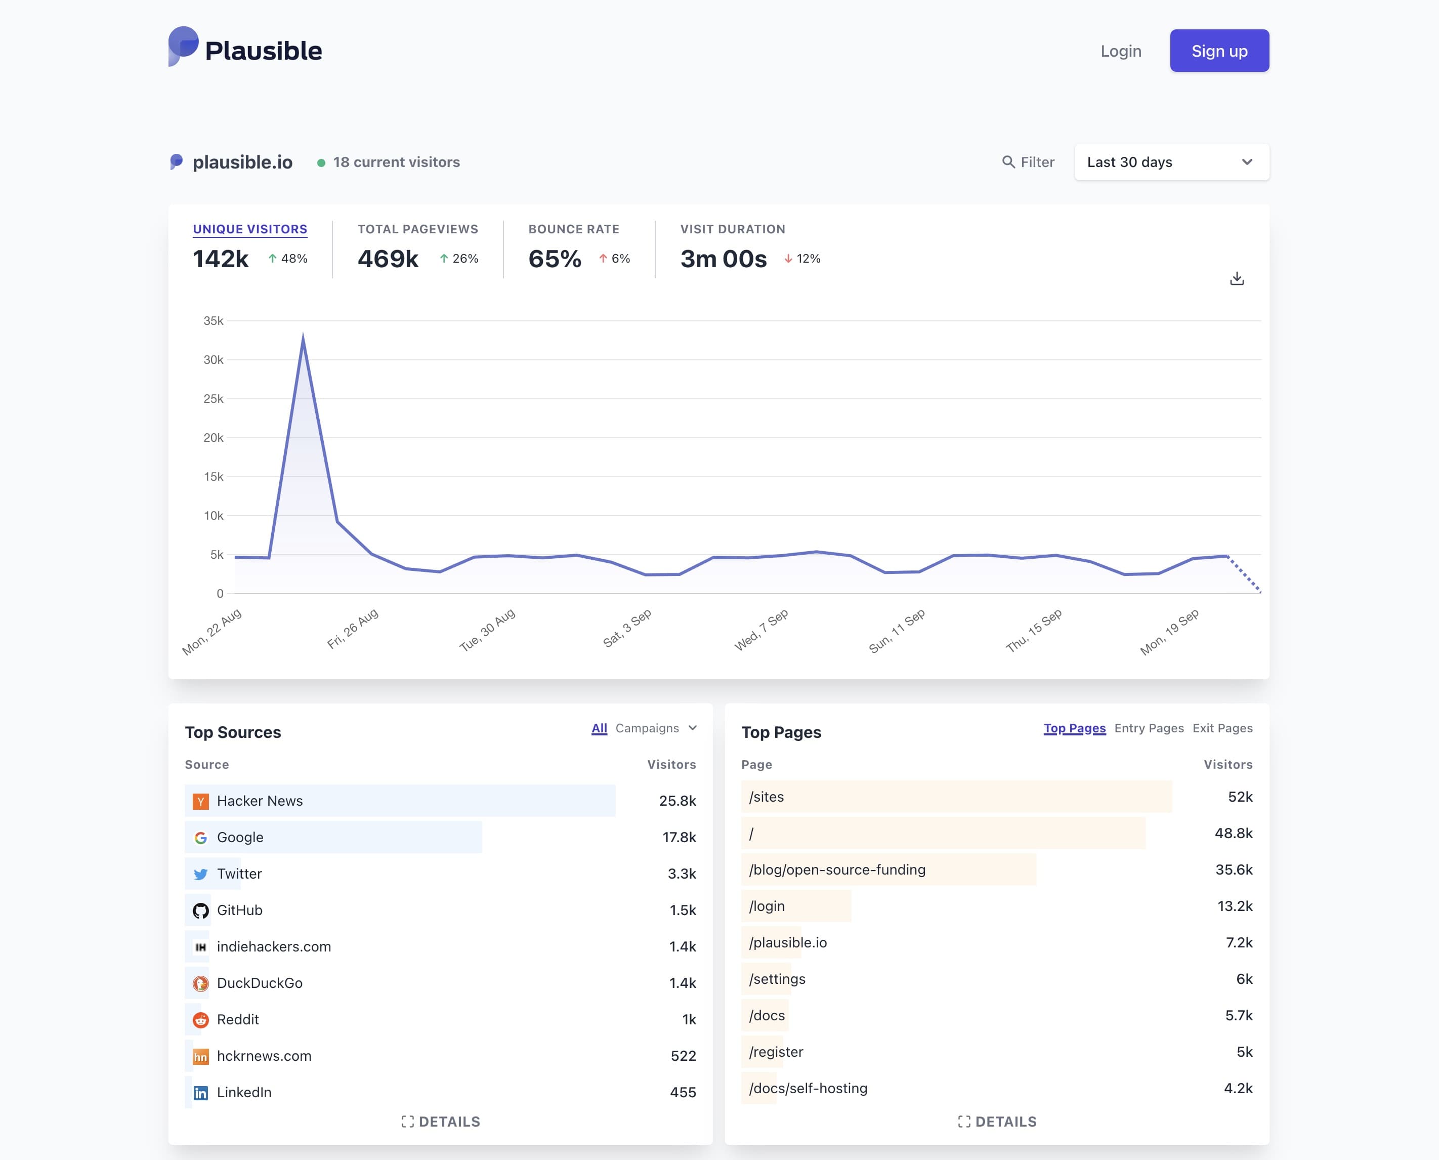Click the Google source icon
This screenshot has width=1439, height=1160.
200,837
